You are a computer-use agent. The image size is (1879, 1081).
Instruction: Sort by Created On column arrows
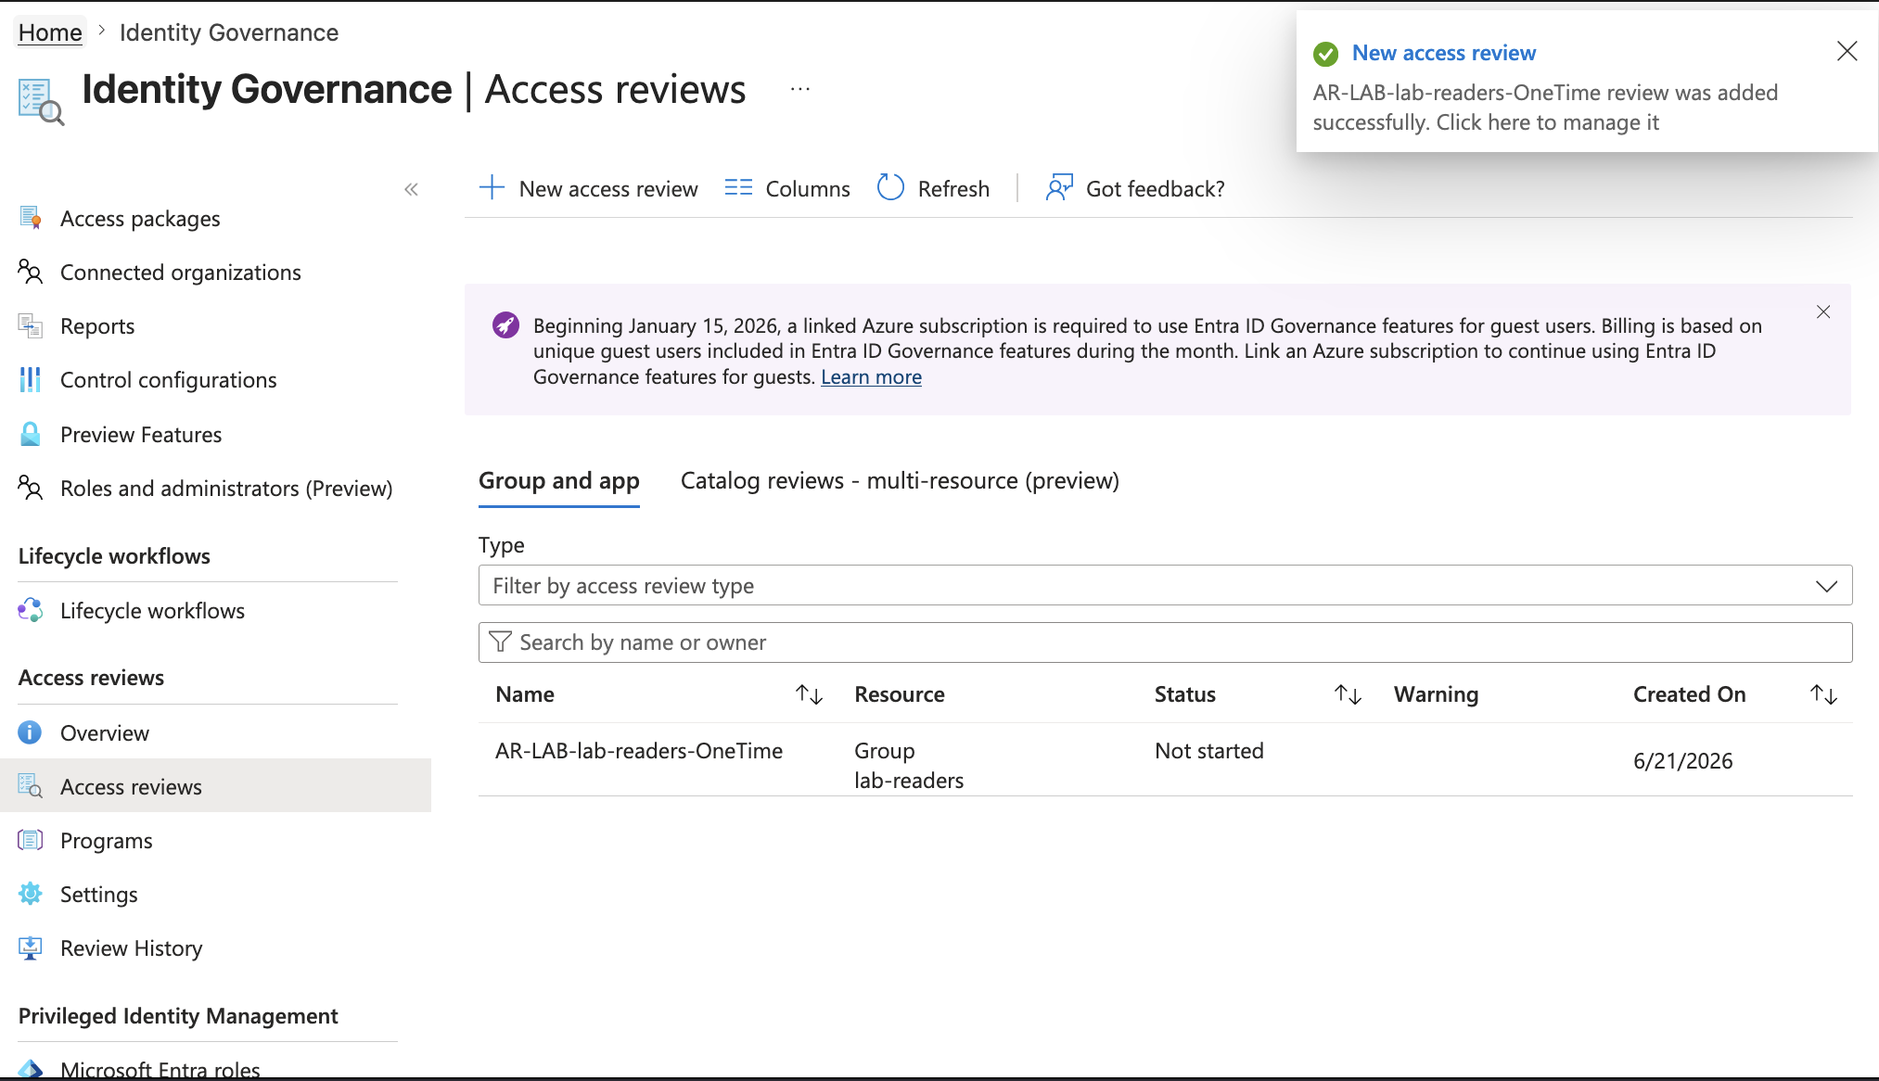pos(1824,694)
